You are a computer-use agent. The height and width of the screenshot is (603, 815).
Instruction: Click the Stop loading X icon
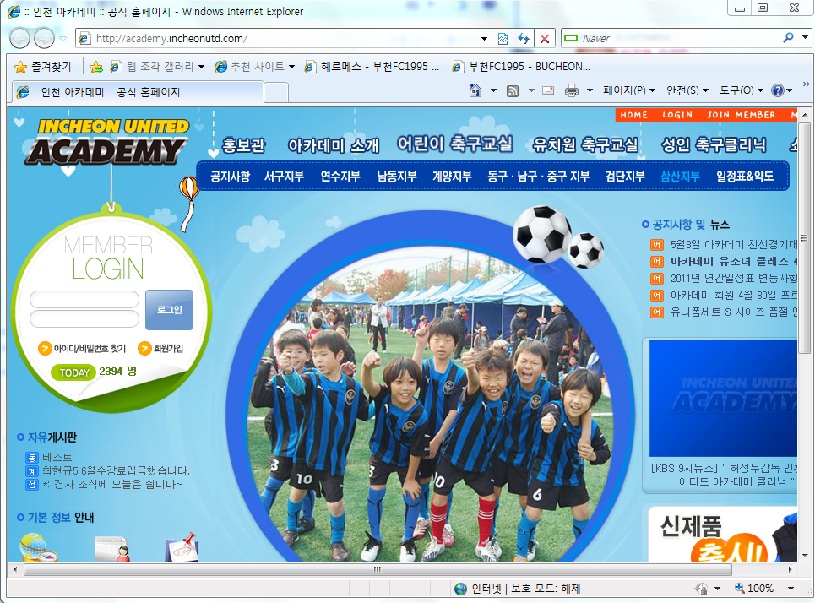pyautogui.click(x=545, y=39)
